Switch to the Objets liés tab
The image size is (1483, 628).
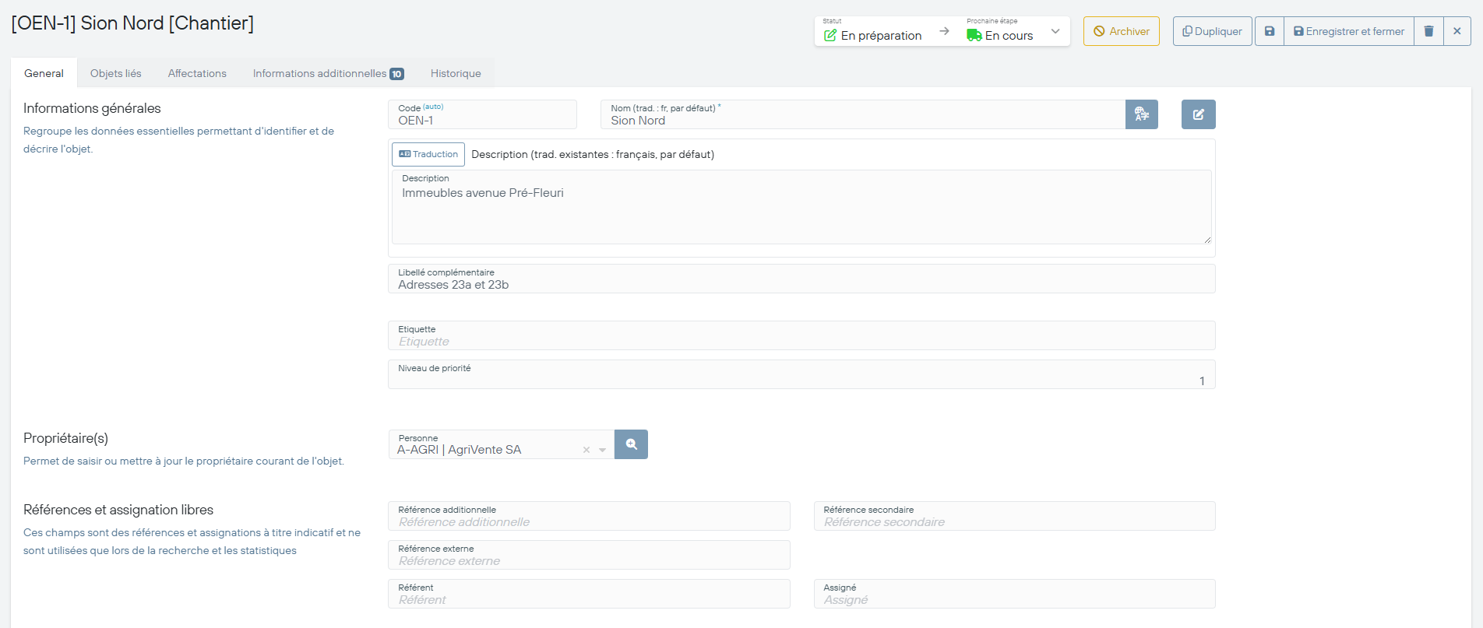click(x=115, y=73)
